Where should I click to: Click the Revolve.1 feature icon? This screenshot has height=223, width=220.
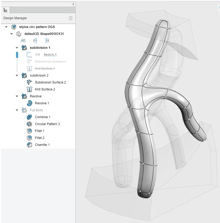pyautogui.click(x=29, y=103)
